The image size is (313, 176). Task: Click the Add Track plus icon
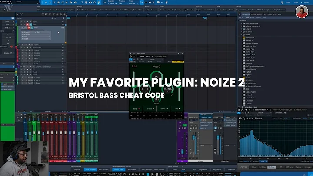click(x=64, y=14)
